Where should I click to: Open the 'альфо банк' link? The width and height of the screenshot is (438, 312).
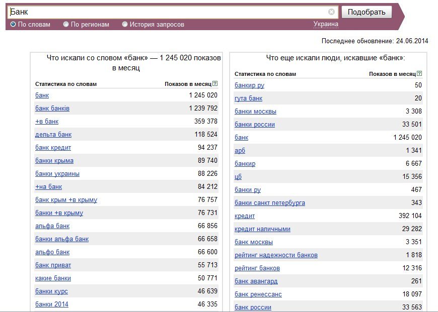[x=52, y=252]
